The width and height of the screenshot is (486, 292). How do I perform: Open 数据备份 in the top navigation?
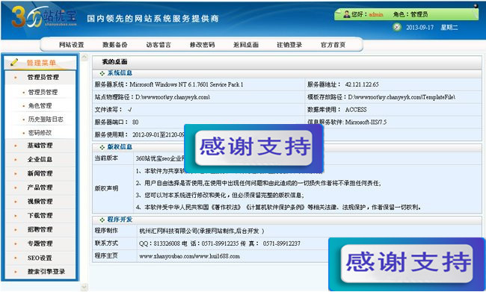(114, 45)
